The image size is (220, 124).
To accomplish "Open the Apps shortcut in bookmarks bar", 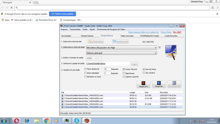I will tap(5, 20).
